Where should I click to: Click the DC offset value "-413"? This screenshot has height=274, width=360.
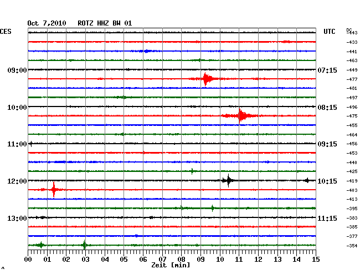(352, 199)
